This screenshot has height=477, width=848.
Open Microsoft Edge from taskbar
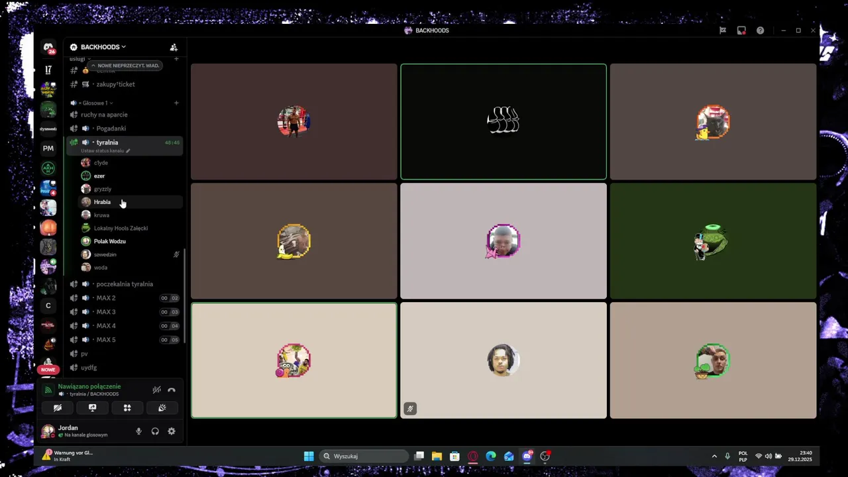pyautogui.click(x=491, y=456)
